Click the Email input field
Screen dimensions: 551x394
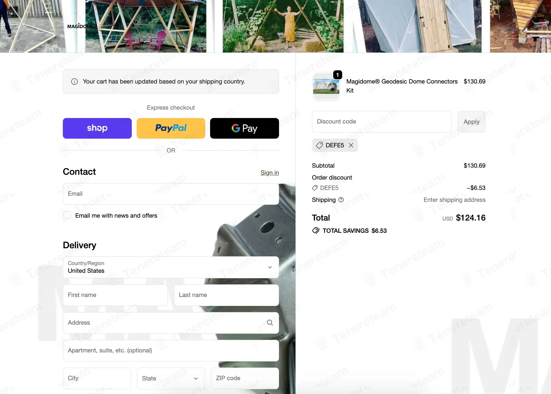[171, 194]
